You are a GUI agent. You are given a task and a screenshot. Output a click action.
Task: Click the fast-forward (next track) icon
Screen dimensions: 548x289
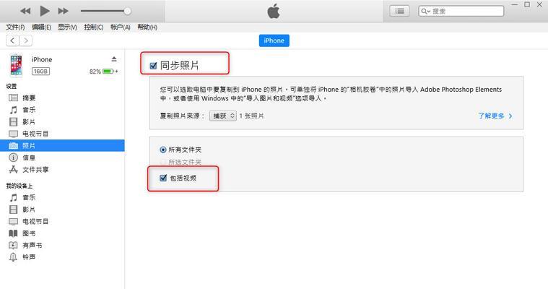tap(64, 11)
